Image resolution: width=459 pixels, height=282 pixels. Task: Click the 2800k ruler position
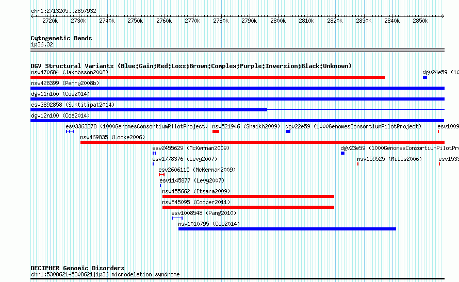(278, 21)
